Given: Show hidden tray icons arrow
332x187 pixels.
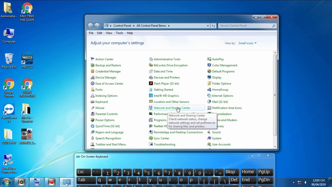Looking at the screenshot, I should click(293, 182).
